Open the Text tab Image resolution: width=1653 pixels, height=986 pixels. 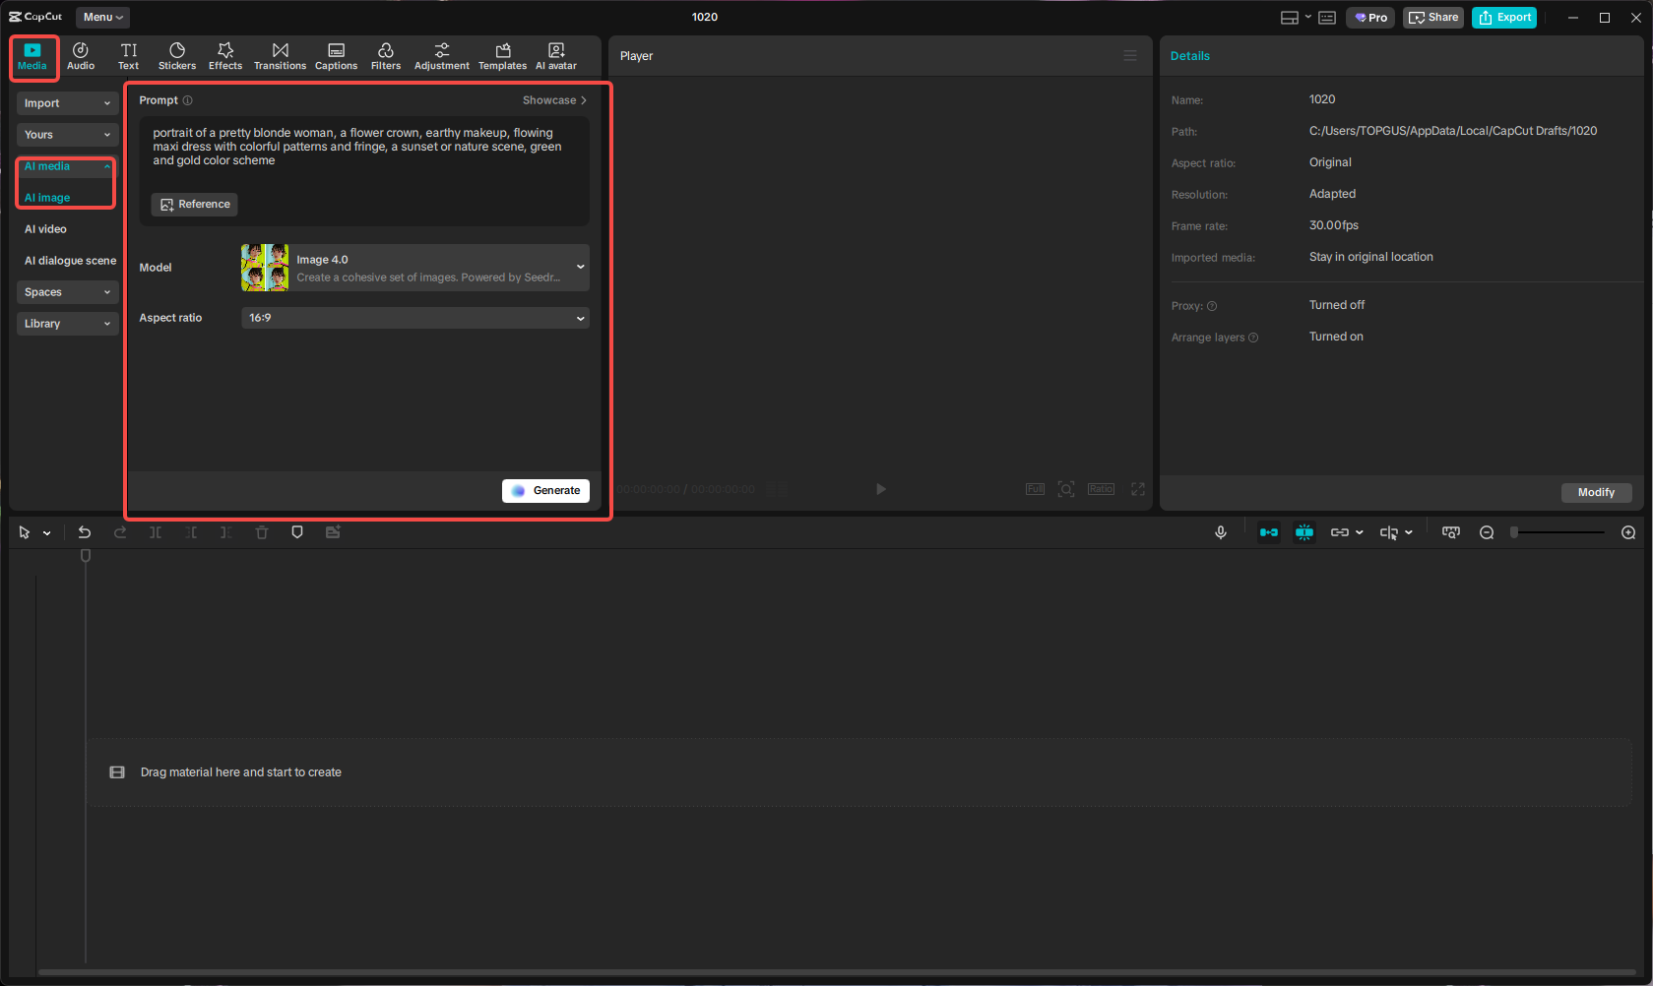(129, 56)
